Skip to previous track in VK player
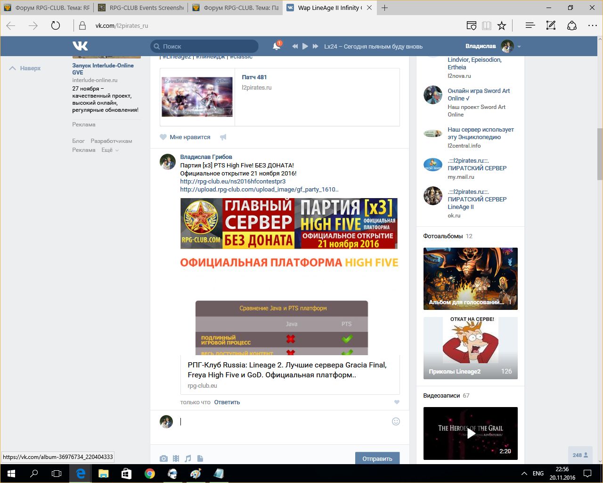 coord(295,46)
